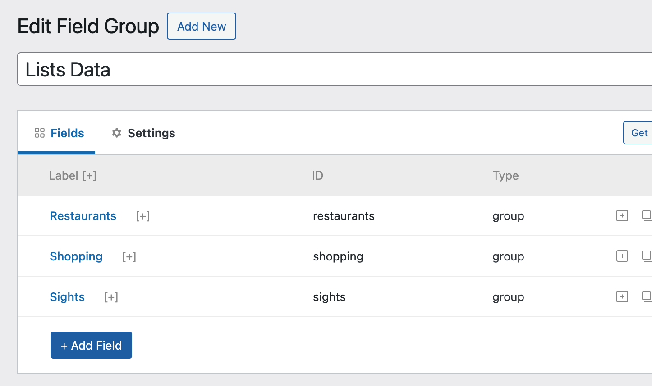Click the gear icon beside Settings
Image resolution: width=652 pixels, height=386 pixels.
pos(117,133)
